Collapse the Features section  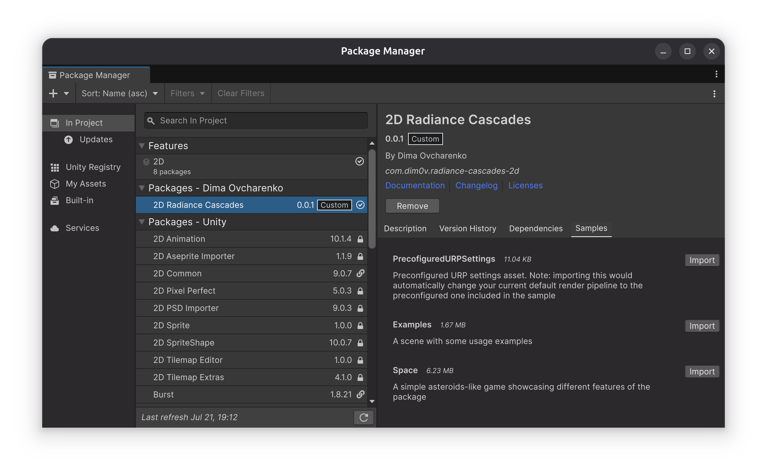(142, 146)
